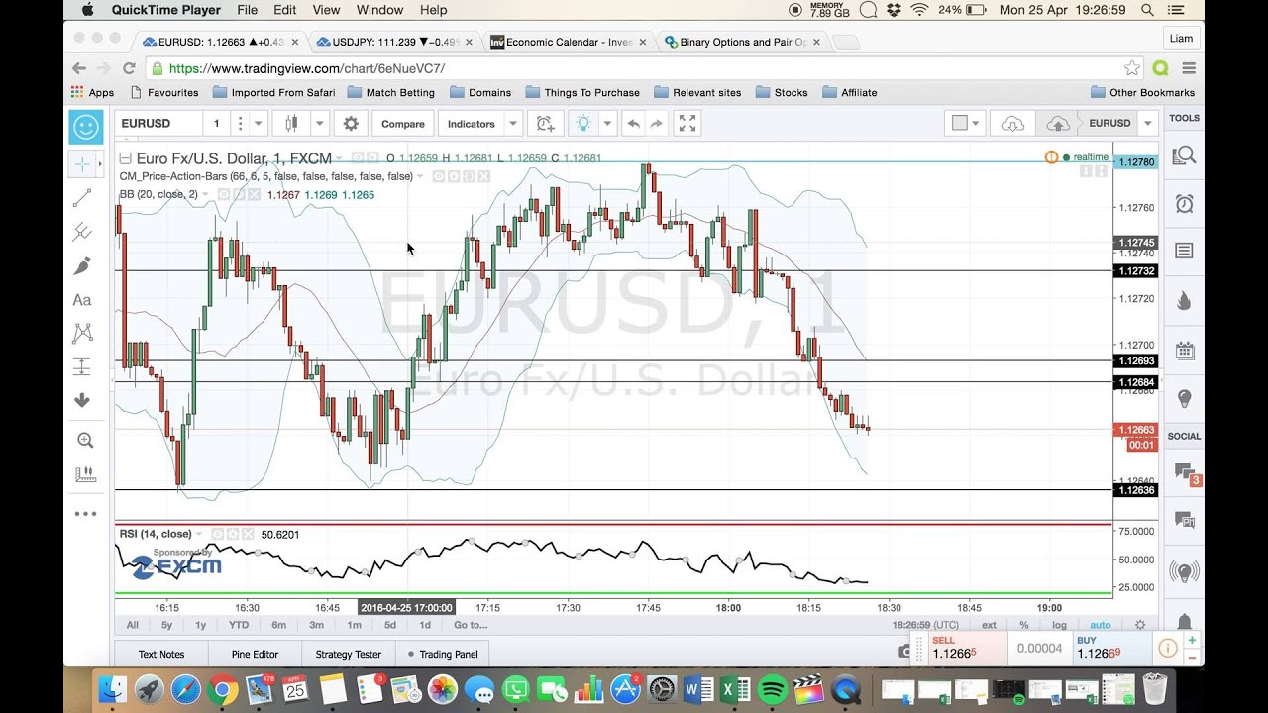Select the pattern drawing tool
The height and width of the screenshot is (713, 1268).
[x=83, y=334]
